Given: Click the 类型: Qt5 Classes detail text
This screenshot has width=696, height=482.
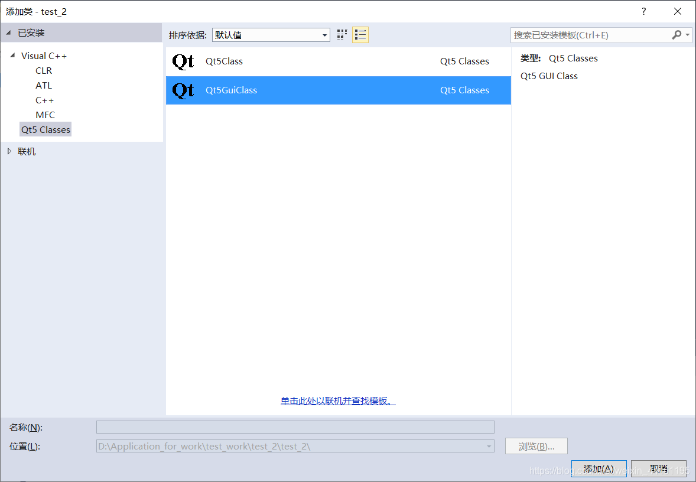Looking at the screenshot, I should tap(559, 58).
